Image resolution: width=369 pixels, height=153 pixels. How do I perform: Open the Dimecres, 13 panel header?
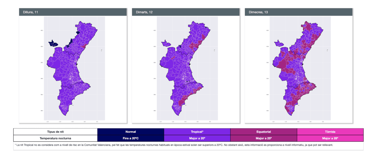point(298,12)
